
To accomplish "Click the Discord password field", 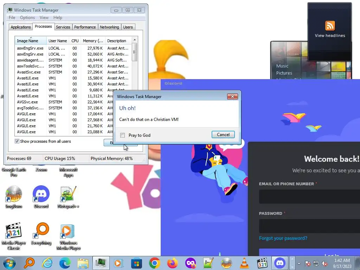I will pos(309,226).
